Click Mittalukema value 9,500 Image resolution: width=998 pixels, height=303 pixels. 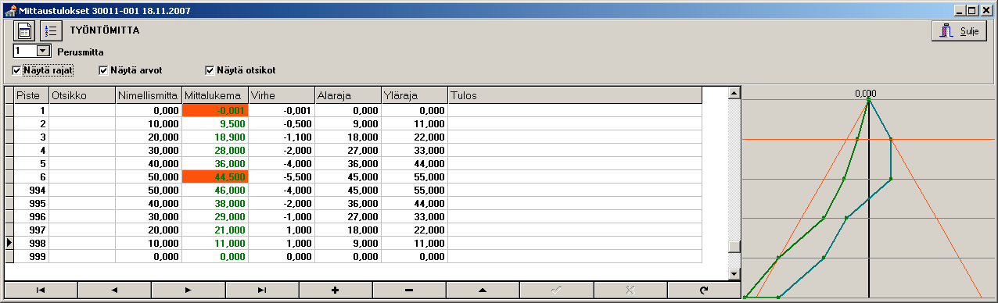214,123
